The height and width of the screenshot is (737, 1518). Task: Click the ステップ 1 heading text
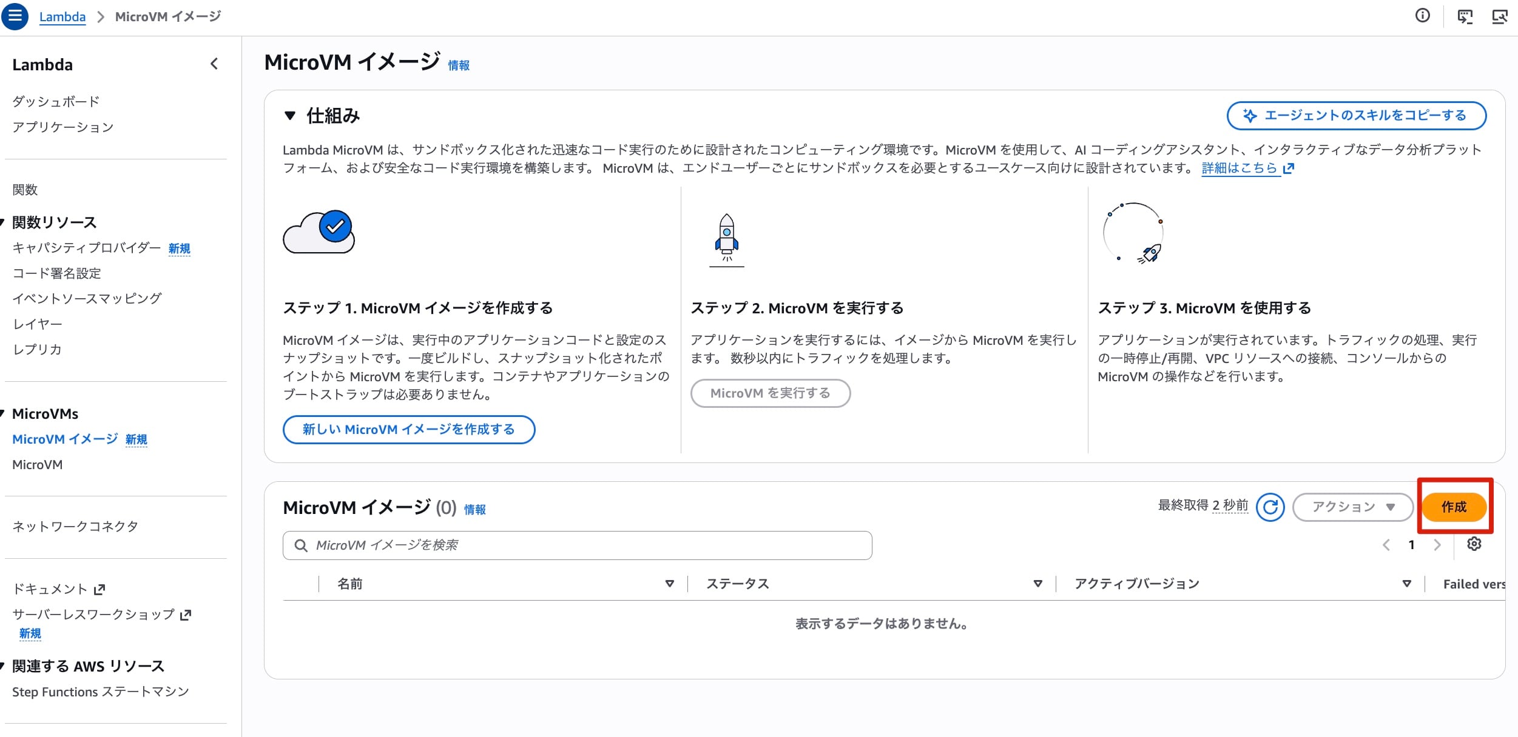[x=418, y=308]
